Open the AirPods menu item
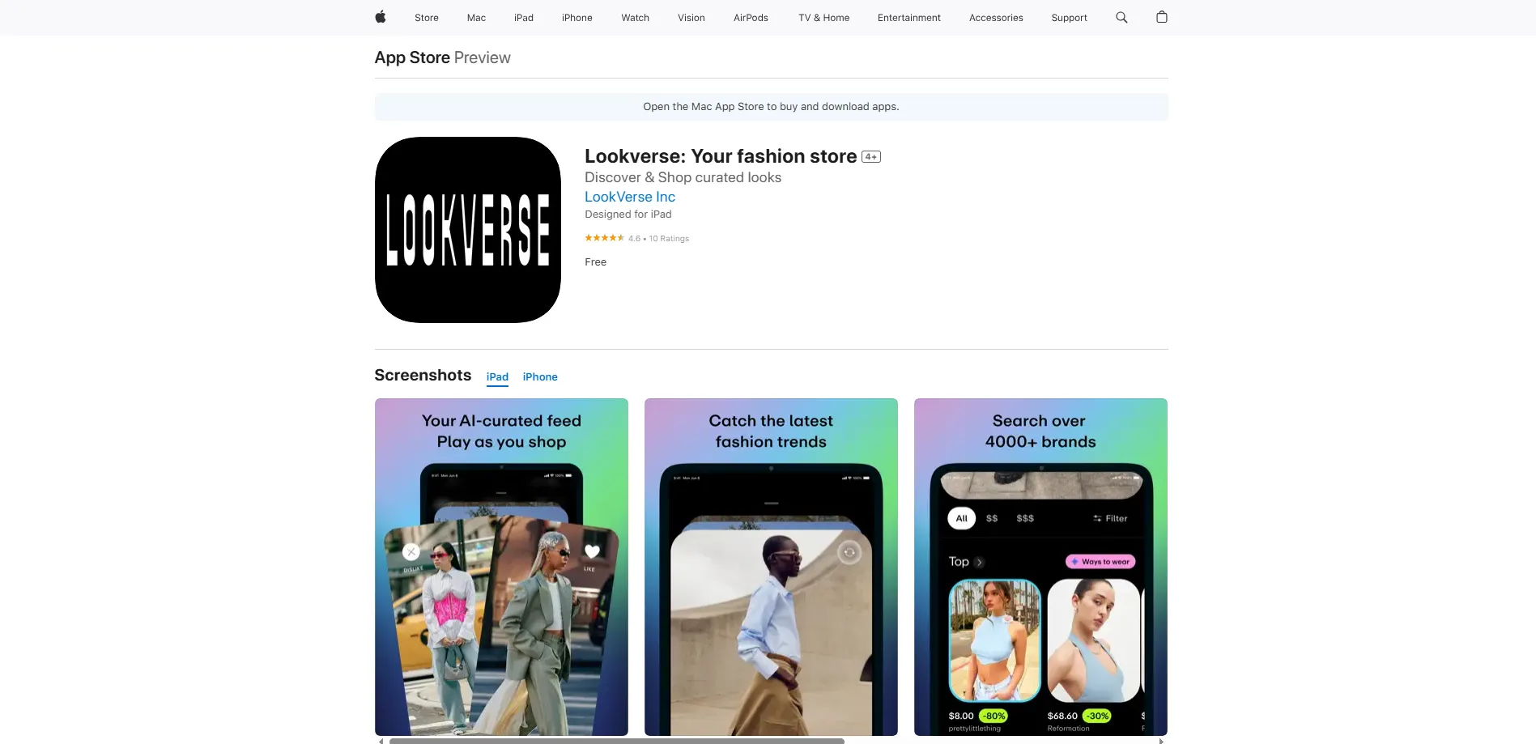The height and width of the screenshot is (744, 1536). (x=751, y=18)
